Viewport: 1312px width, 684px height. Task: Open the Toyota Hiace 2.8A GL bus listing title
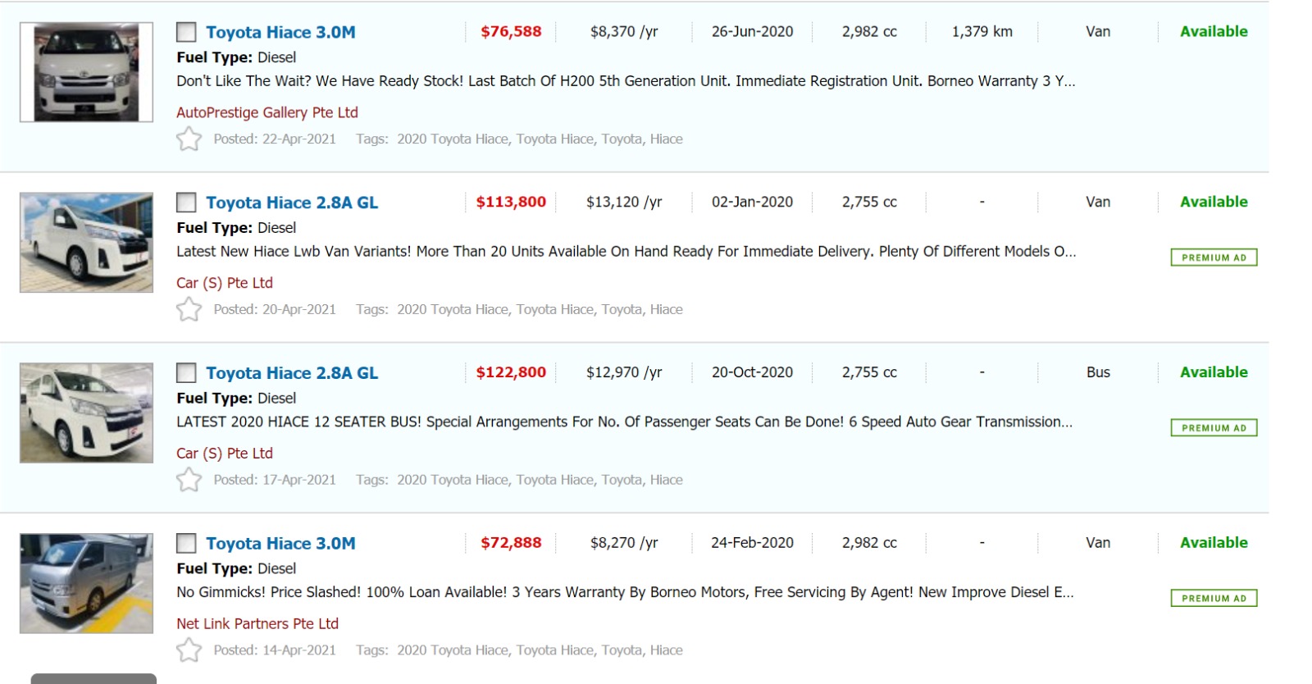pyautogui.click(x=292, y=373)
